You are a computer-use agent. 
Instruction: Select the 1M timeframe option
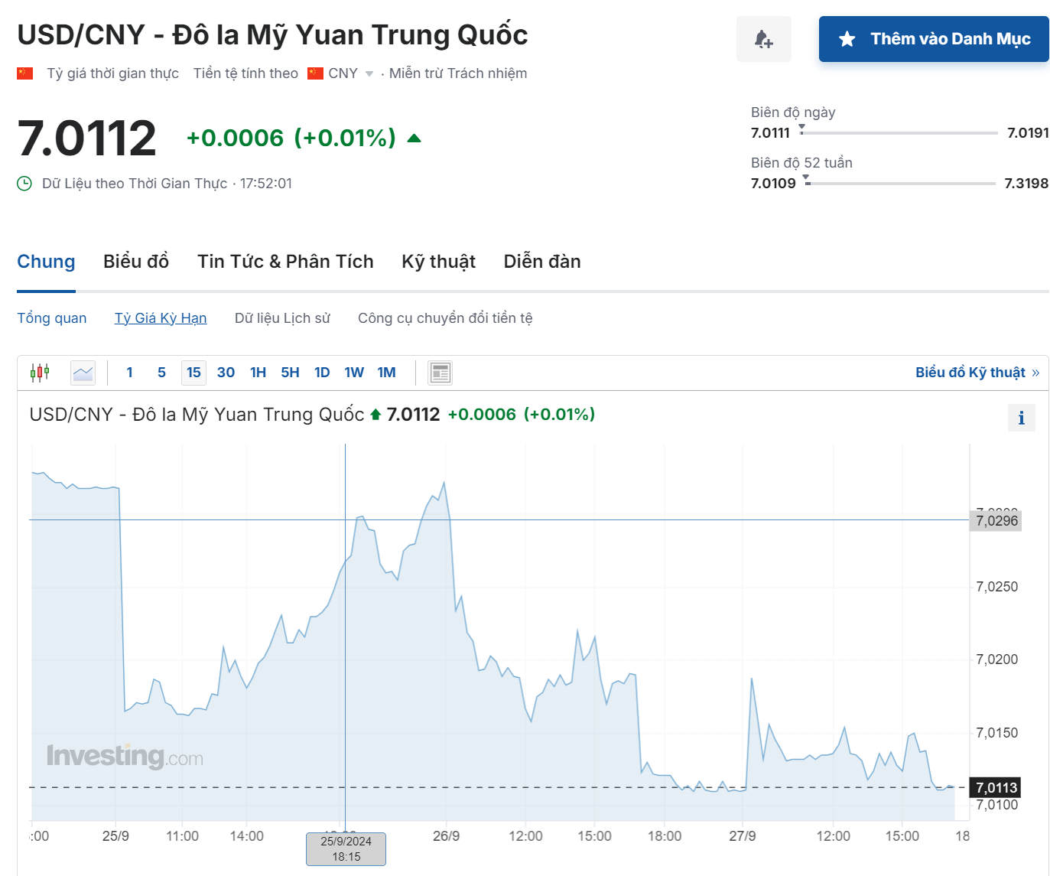click(386, 373)
